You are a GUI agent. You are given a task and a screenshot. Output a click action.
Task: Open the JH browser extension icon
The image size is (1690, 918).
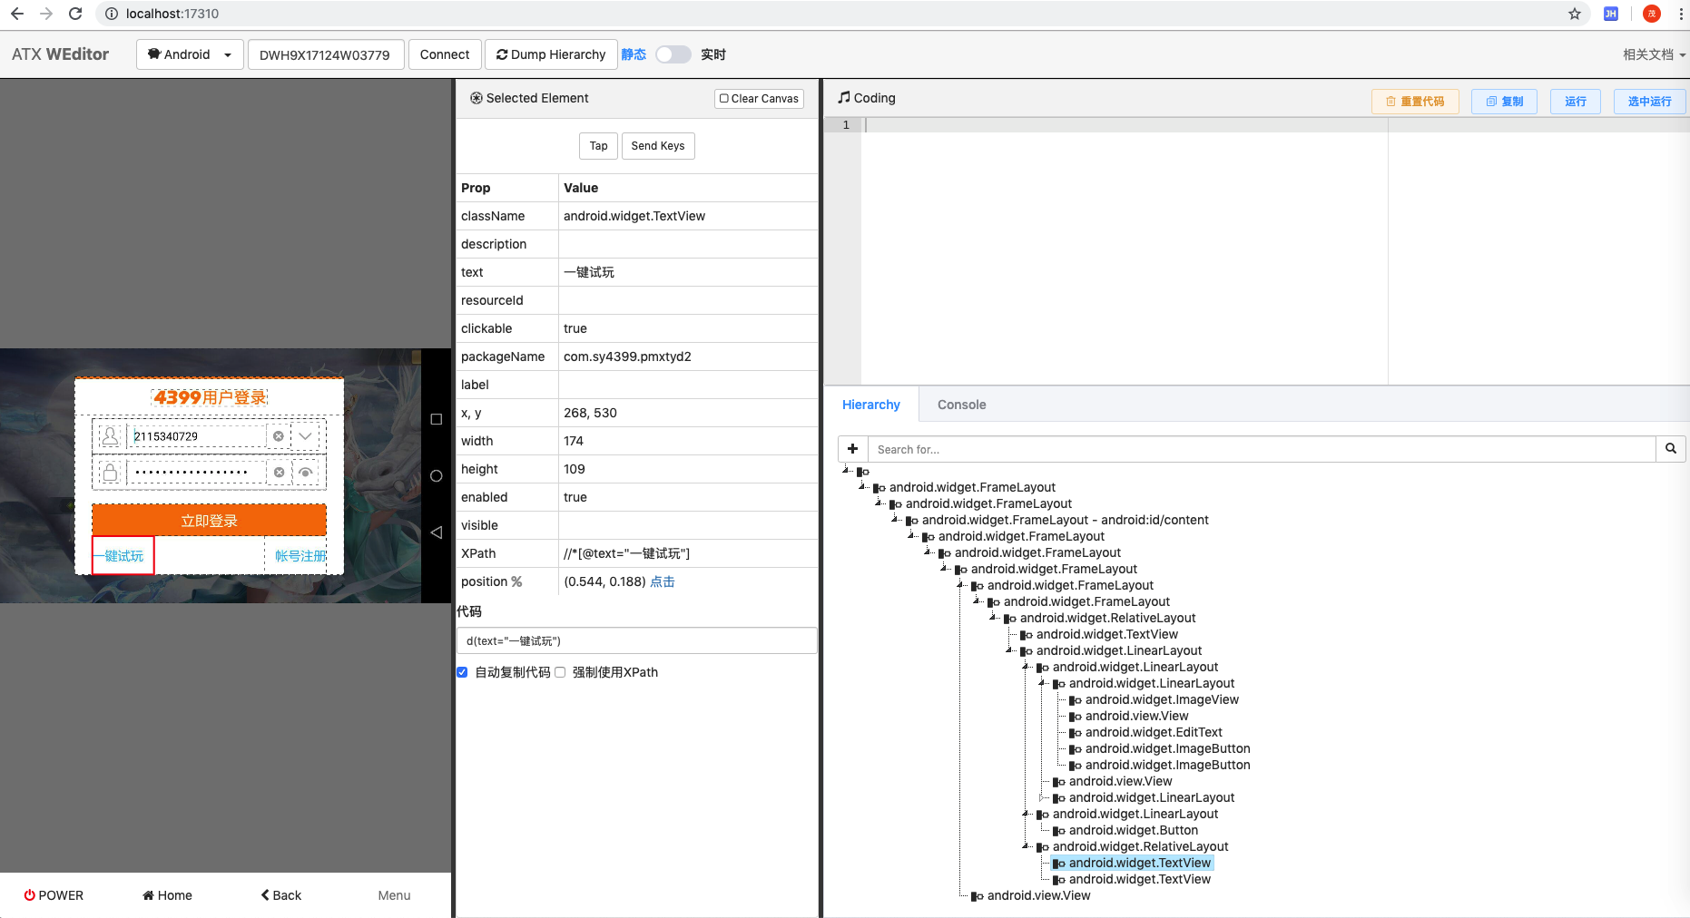[1611, 14]
